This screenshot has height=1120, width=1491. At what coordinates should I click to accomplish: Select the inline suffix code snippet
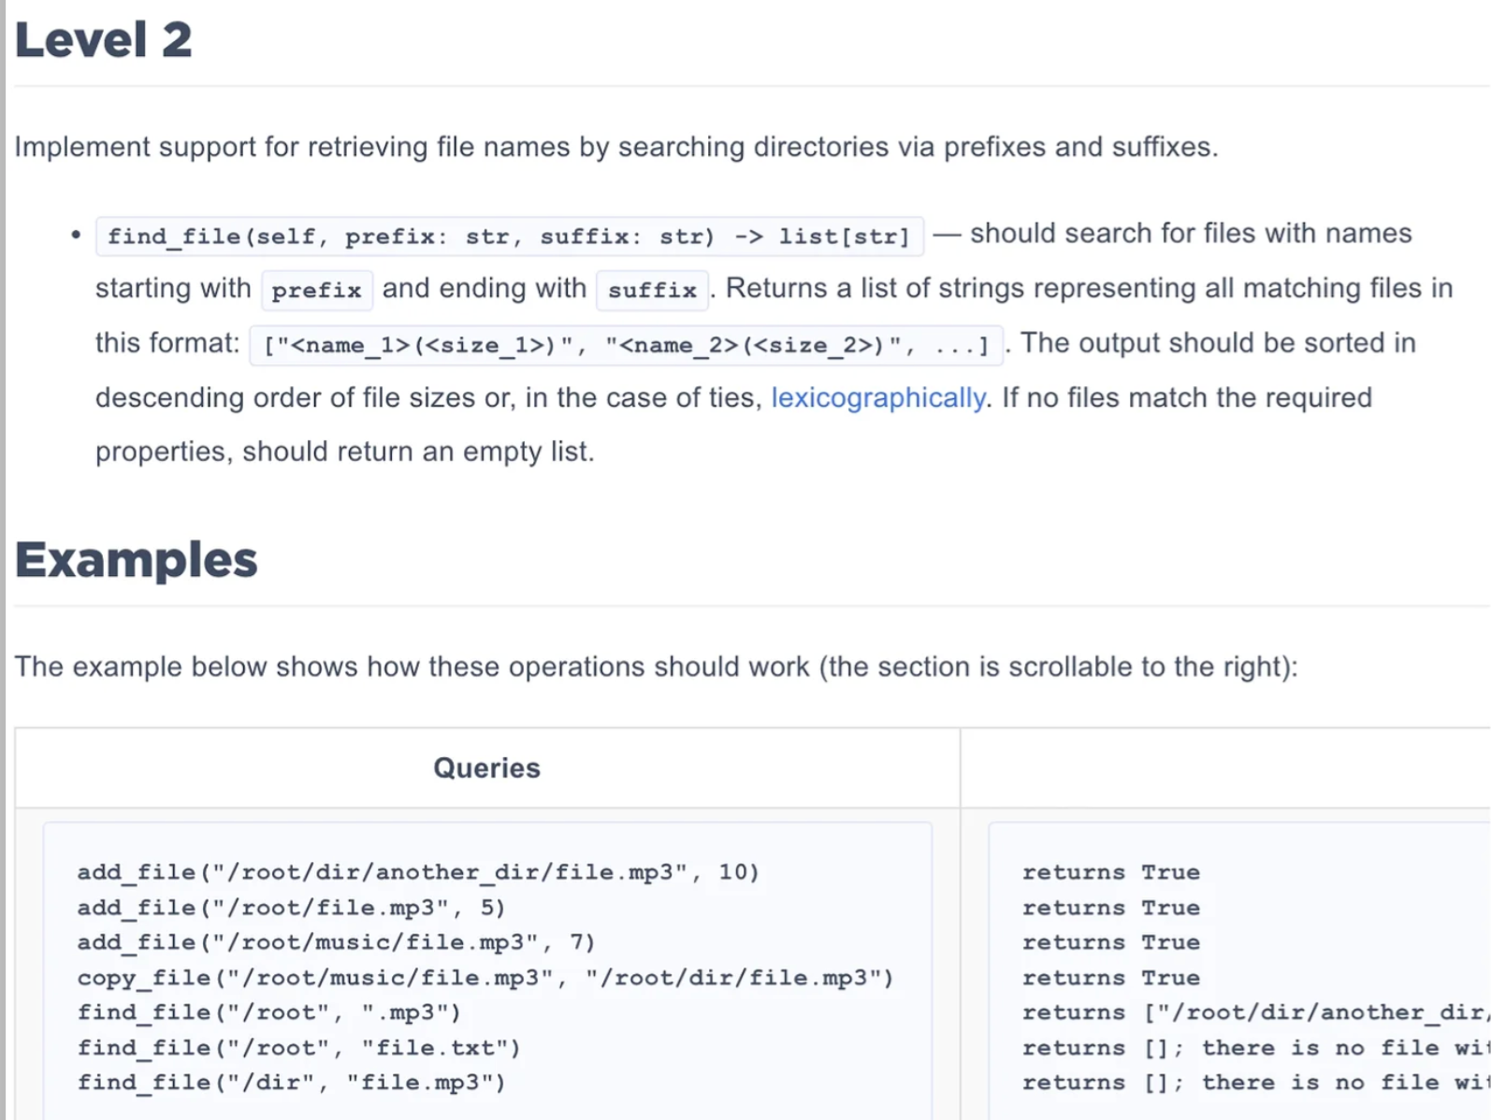point(652,291)
